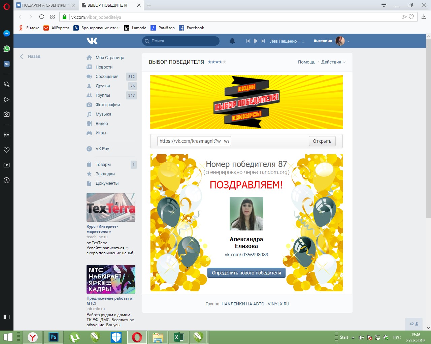Click the Открыть button

(x=322, y=141)
